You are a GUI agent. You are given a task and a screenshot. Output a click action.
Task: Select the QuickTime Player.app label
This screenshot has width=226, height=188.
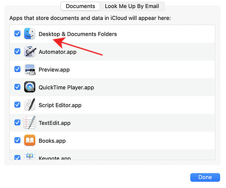click(67, 88)
